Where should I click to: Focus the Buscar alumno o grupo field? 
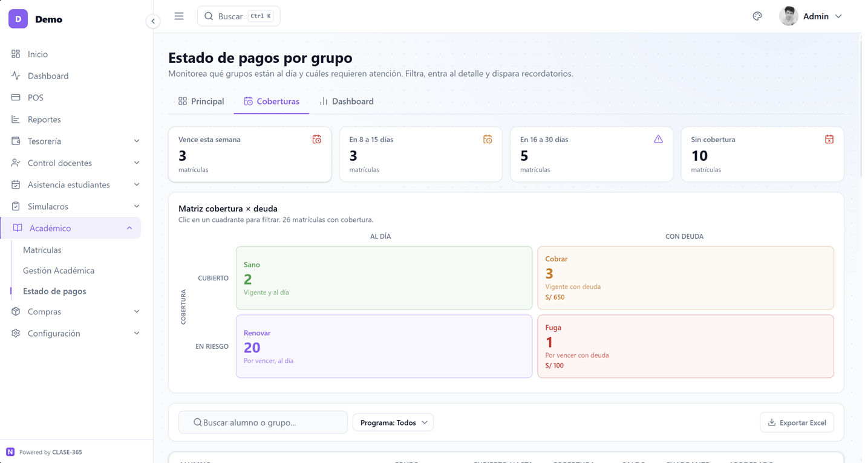click(x=263, y=423)
